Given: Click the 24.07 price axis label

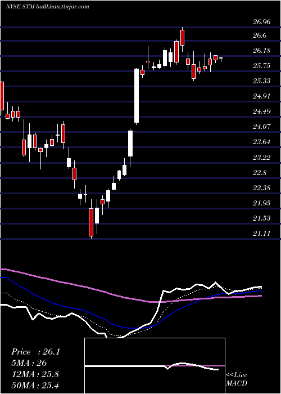Looking at the screenshot, I should (x=262, y=126).
